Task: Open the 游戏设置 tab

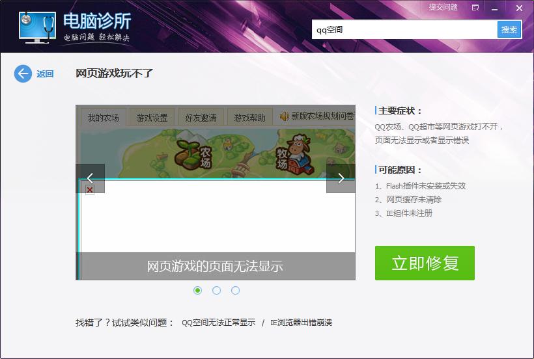Action: click(152, 118)
